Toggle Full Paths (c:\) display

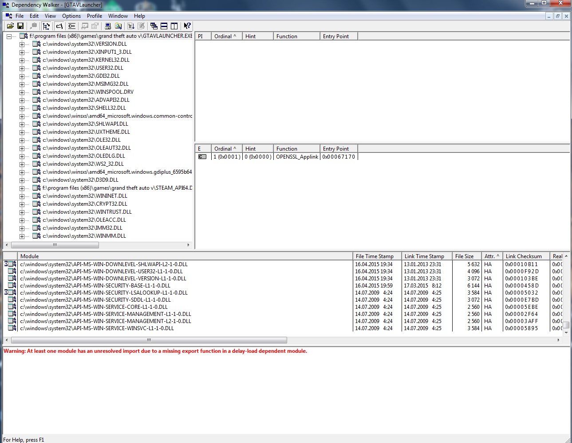click(x=59, y=26)
